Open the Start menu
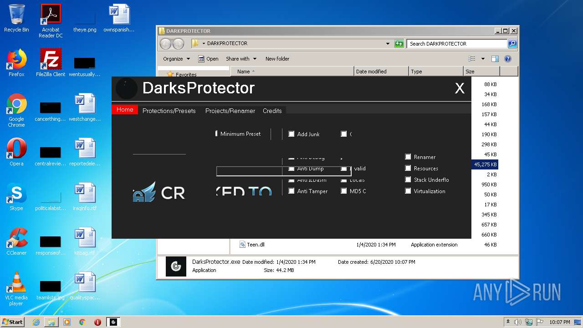This screenshot has height=328, width=583. pos(12,322)
